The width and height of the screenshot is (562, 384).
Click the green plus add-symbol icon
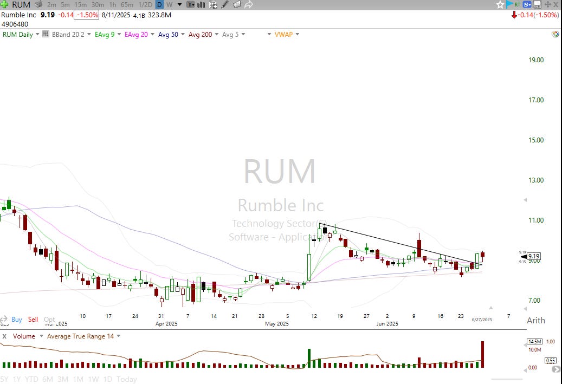tap(4, 4)
